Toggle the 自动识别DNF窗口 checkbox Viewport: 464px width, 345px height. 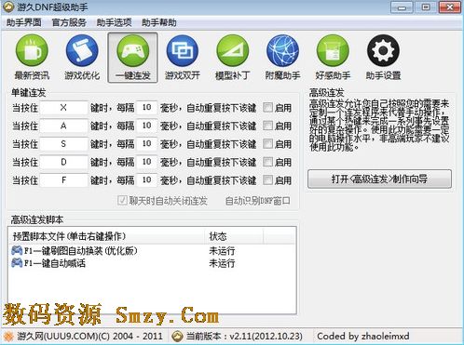(x=258, y=201)
